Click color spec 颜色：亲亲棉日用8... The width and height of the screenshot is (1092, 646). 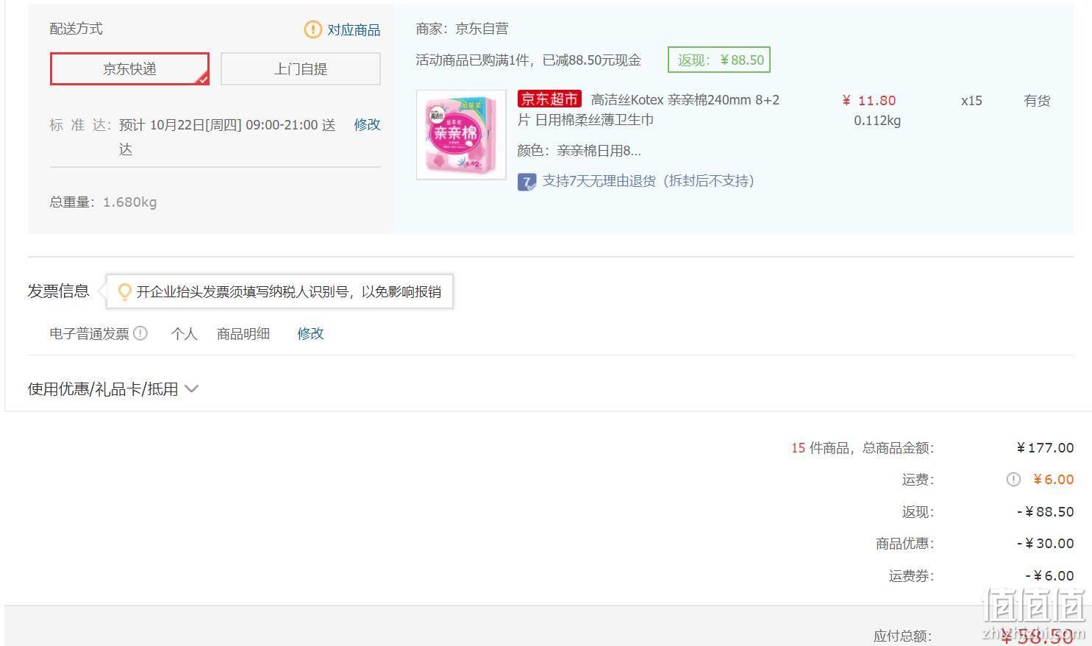[x=579, y=151]
